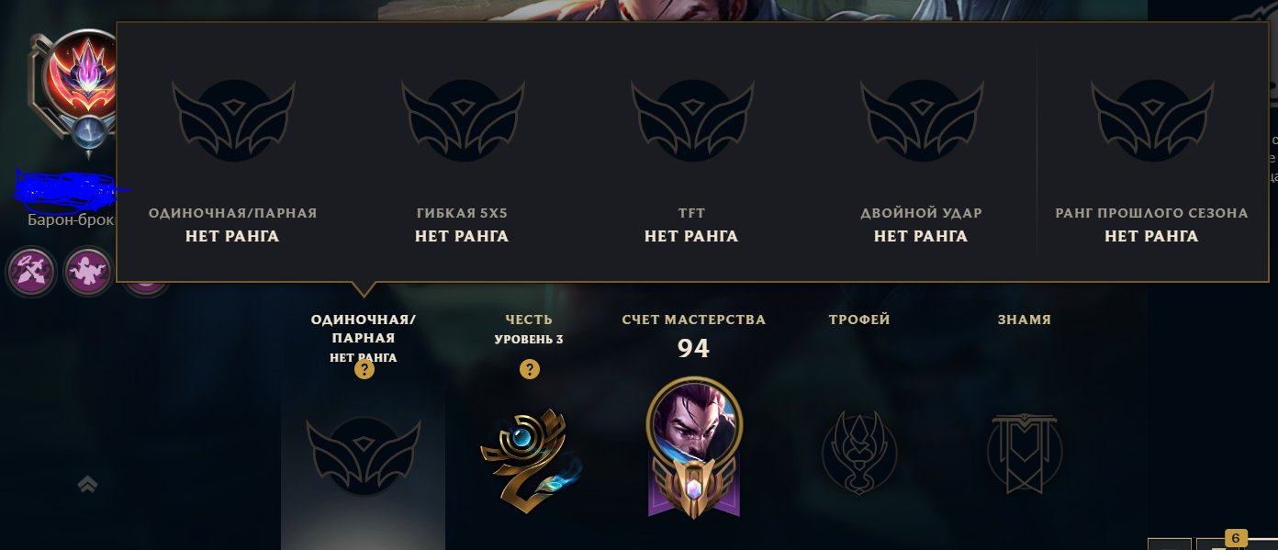The image size is (1278, 550).
Task: Click the first purple challenge token
Action: coord(33,271)
